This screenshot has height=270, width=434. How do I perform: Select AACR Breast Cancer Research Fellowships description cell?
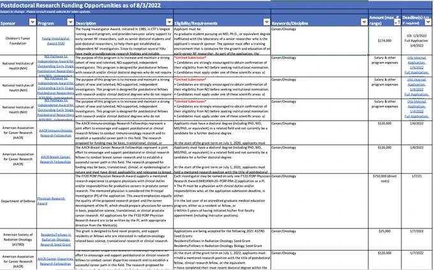click(x=124, y=159)
